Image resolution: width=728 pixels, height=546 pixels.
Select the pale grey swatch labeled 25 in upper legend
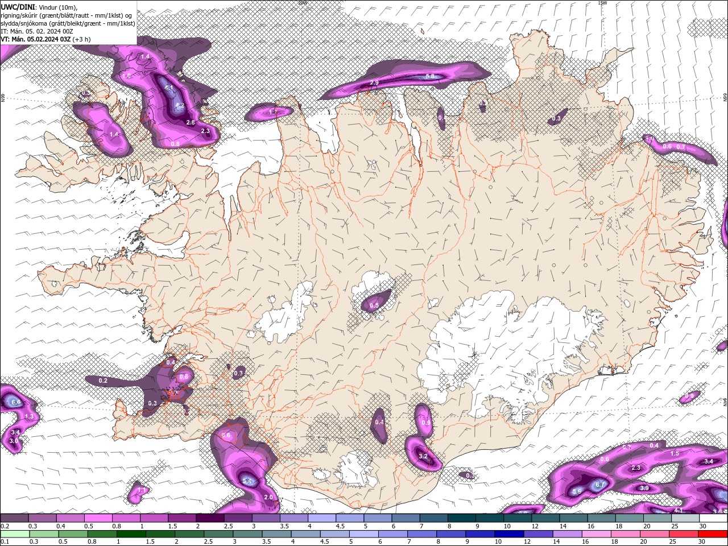685,518
